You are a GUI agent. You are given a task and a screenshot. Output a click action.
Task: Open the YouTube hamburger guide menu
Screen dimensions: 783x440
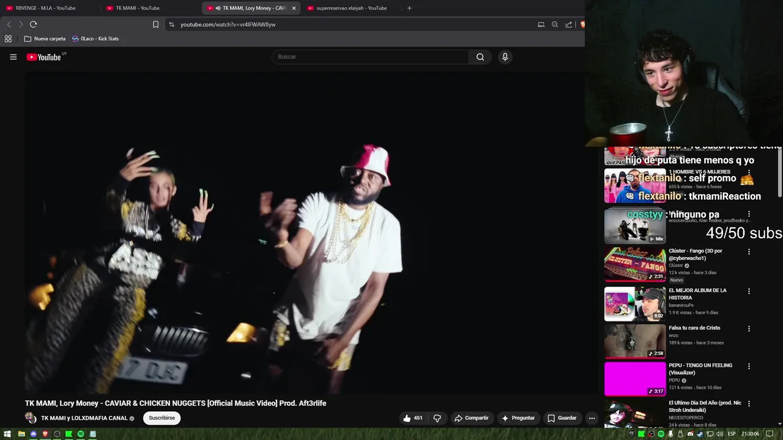[x=13, y=57]
